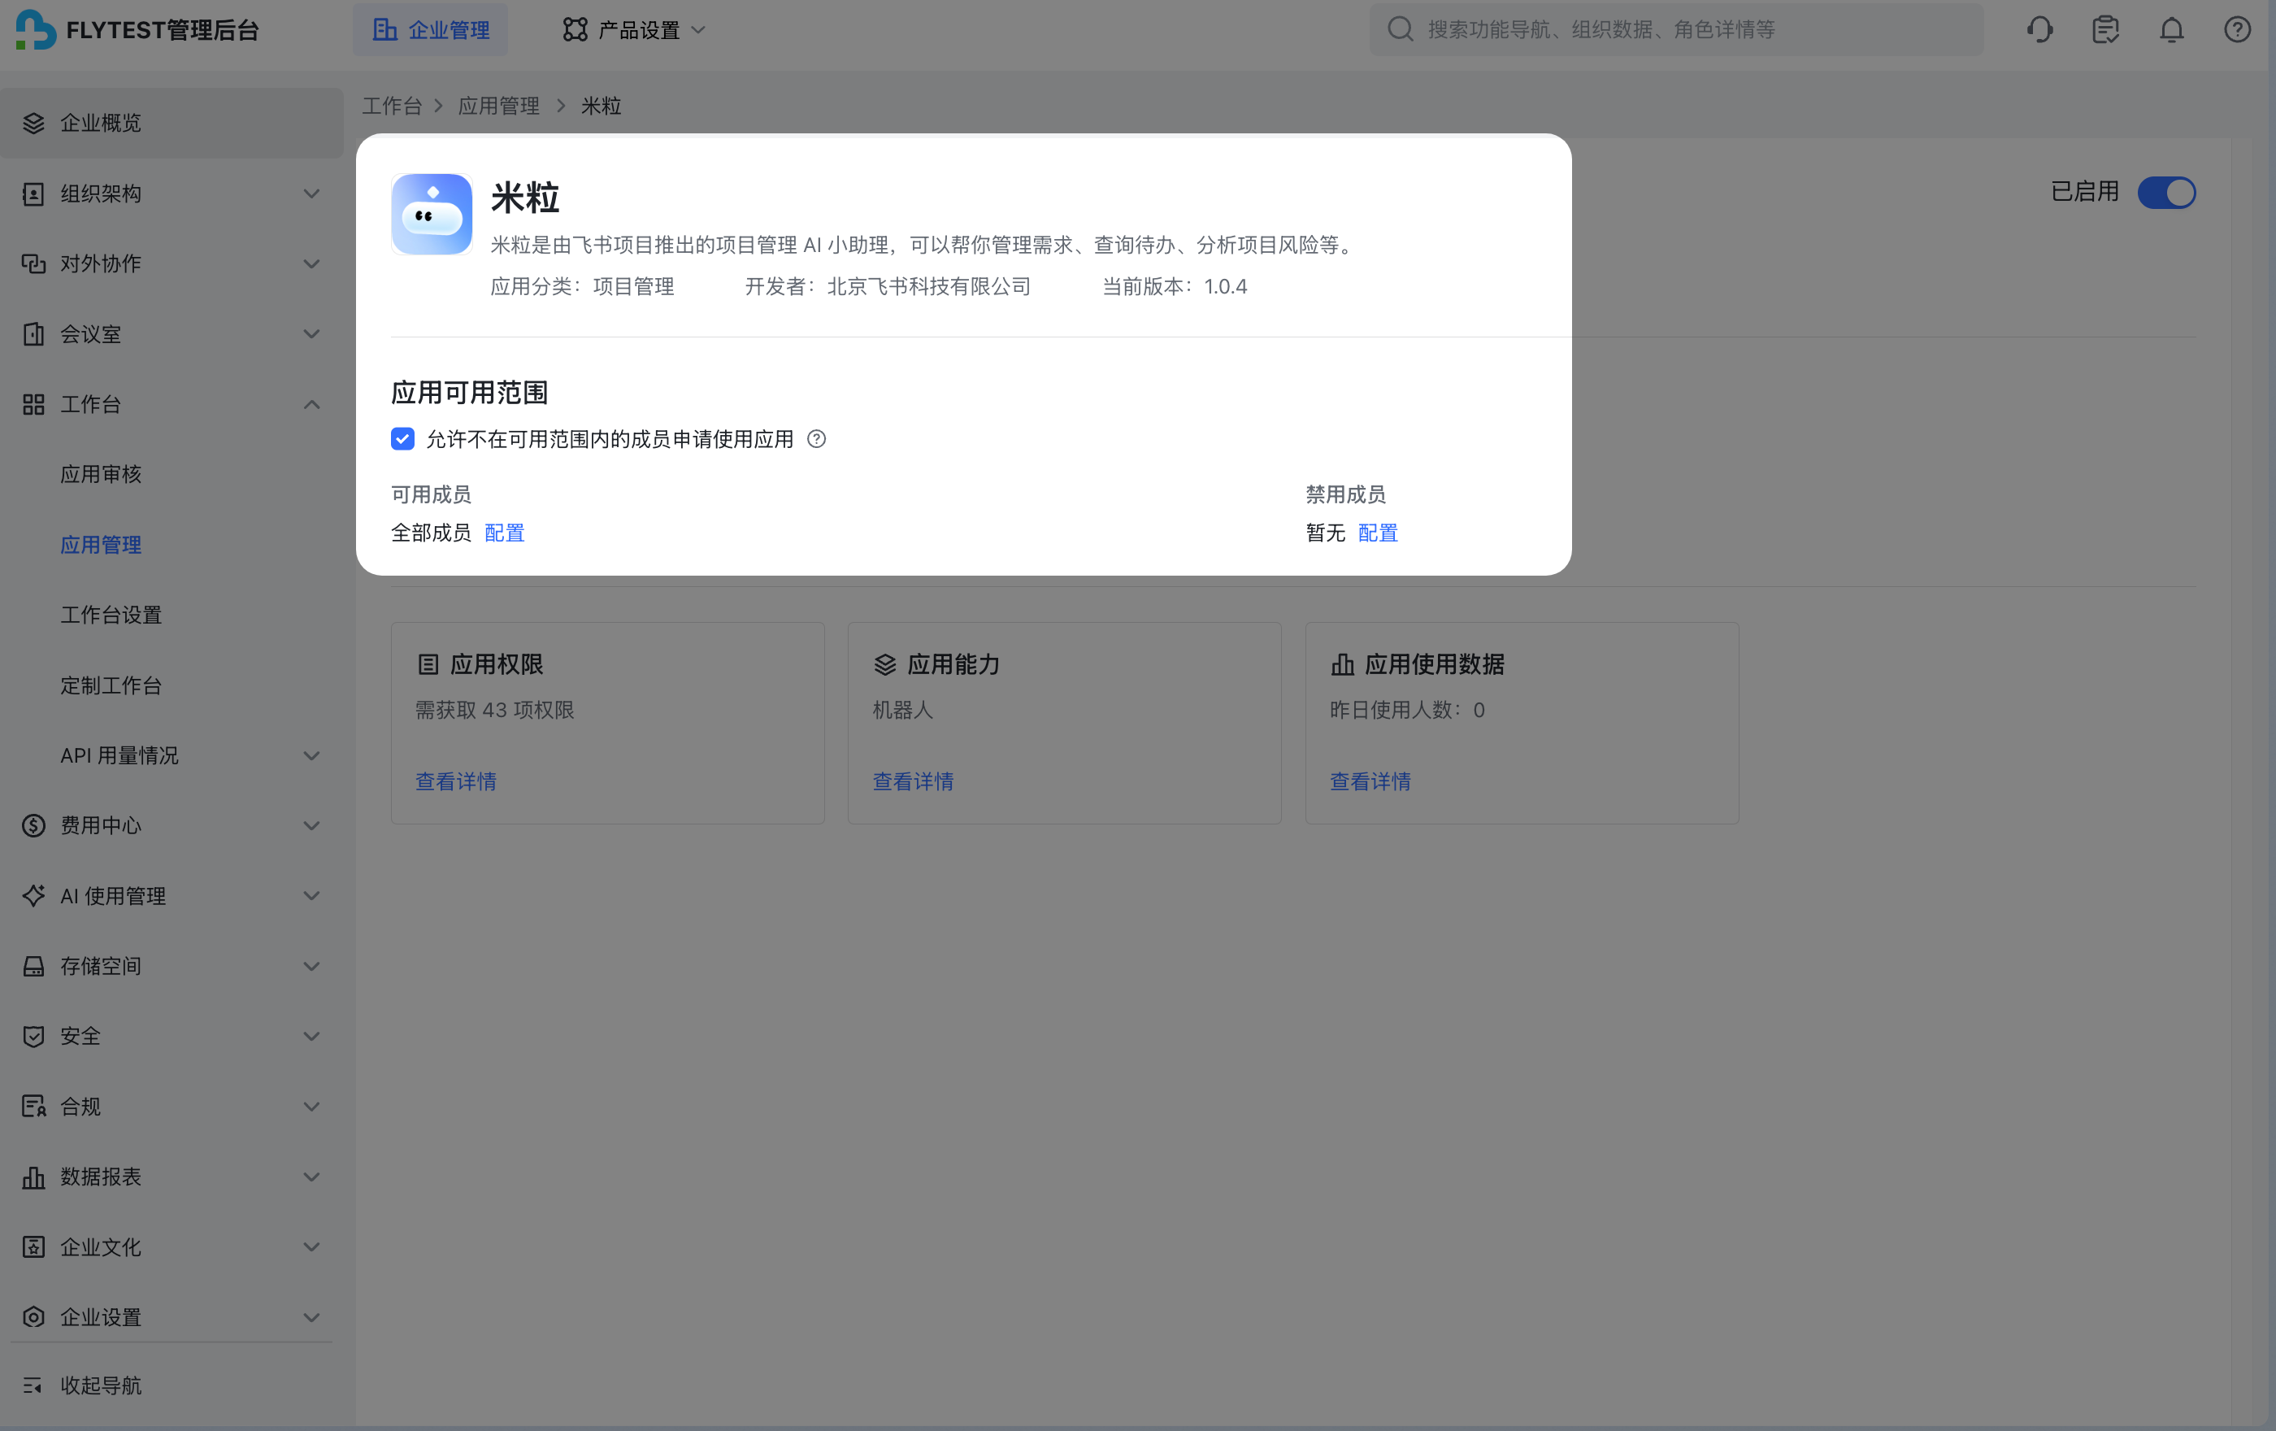Expand 存储空间 chevron
Image resolution: width=2276 pixels, height=1431 pixels.
[311, 966]
